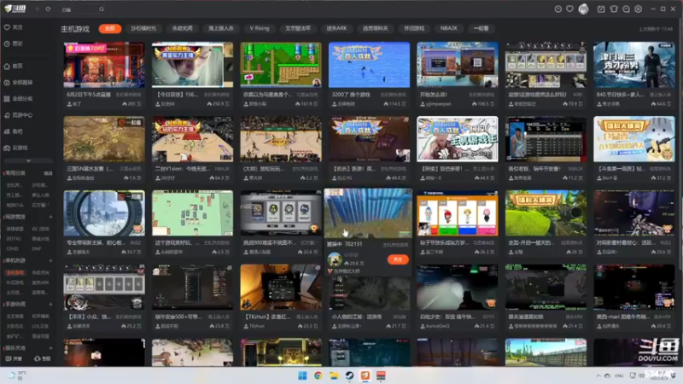
Task: Click the magnifier search icon in the search box
Action: [x=101, y=9]
